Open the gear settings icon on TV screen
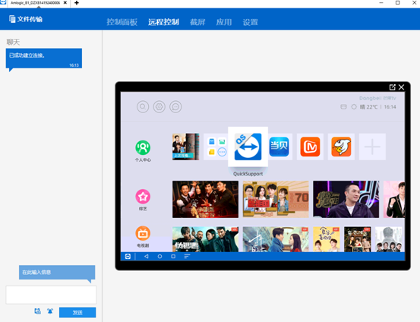 point(159,106)
